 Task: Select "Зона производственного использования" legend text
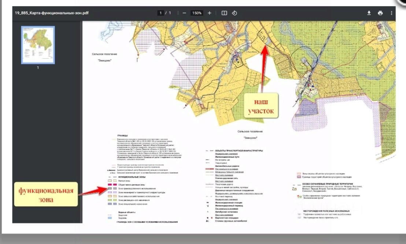point(137,189)
